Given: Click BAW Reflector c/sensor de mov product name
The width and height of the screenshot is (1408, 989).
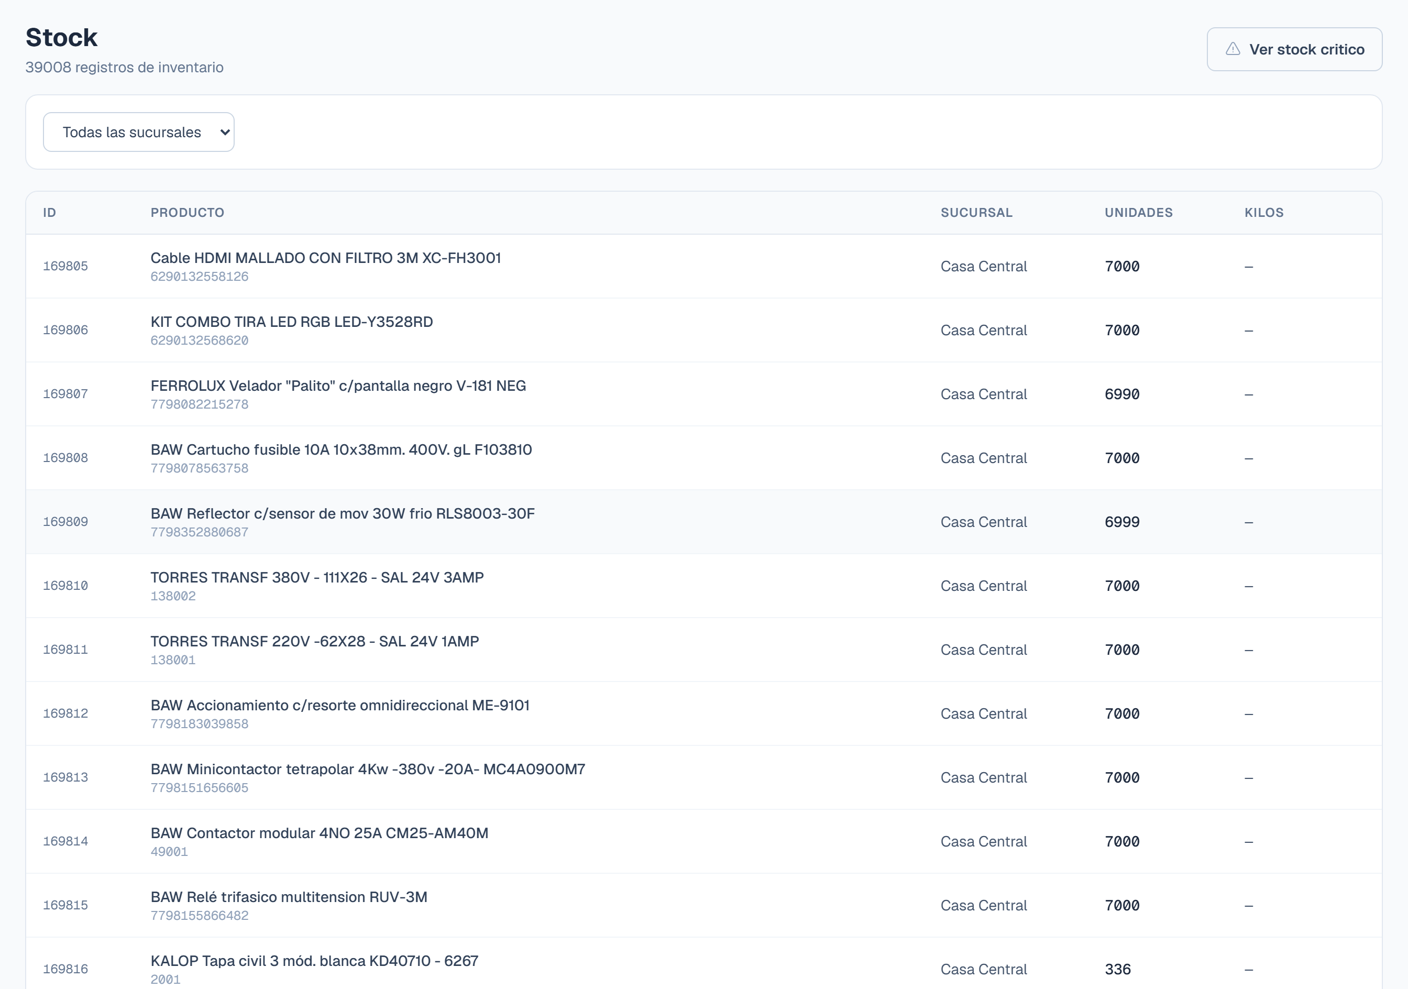Looking at the screenshot, I should point(343,514).
